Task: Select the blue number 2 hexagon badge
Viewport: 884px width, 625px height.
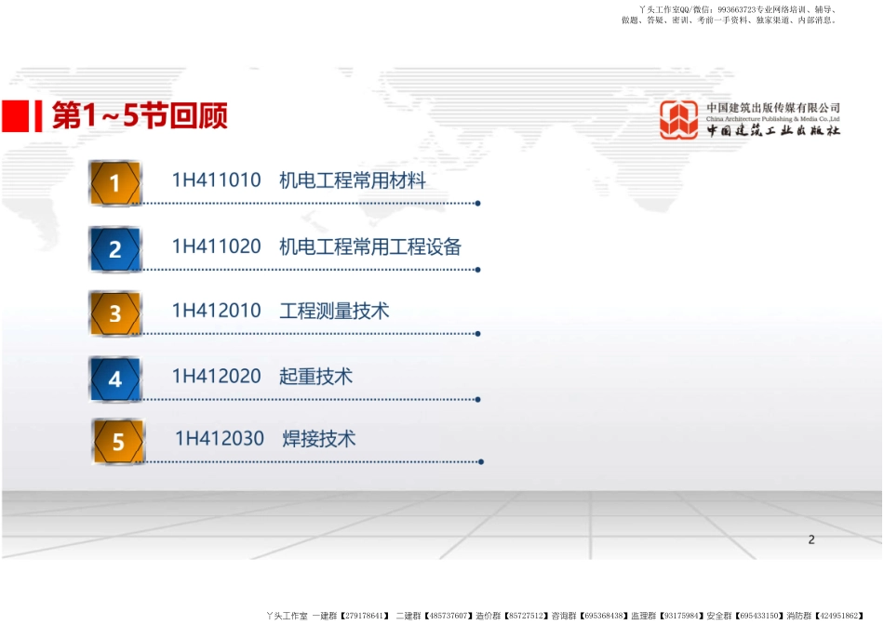Action: click(115, 249)
